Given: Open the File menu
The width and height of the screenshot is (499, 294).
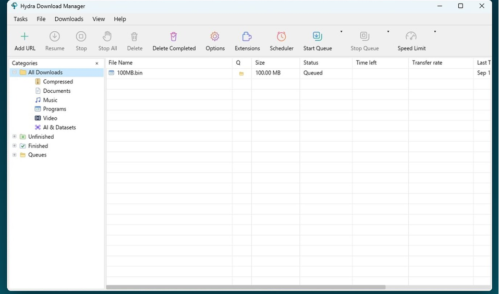Looking at the screenshot, I should pos(41,19).
